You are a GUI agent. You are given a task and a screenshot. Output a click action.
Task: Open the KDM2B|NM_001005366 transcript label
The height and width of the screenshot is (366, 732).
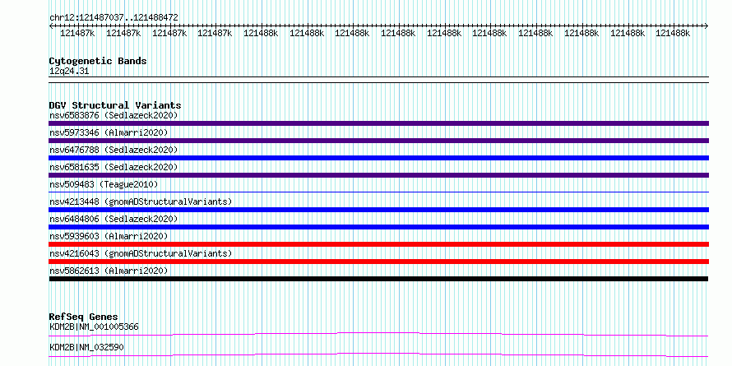pos(94,327)
